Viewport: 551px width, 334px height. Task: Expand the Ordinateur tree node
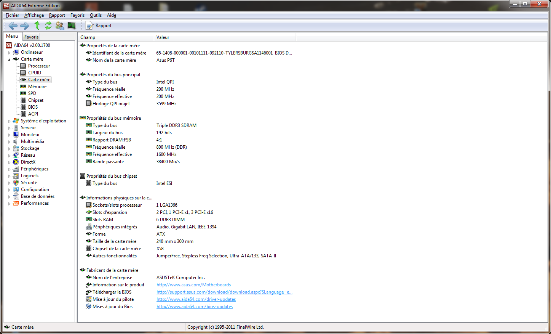(x=10, y=53)
